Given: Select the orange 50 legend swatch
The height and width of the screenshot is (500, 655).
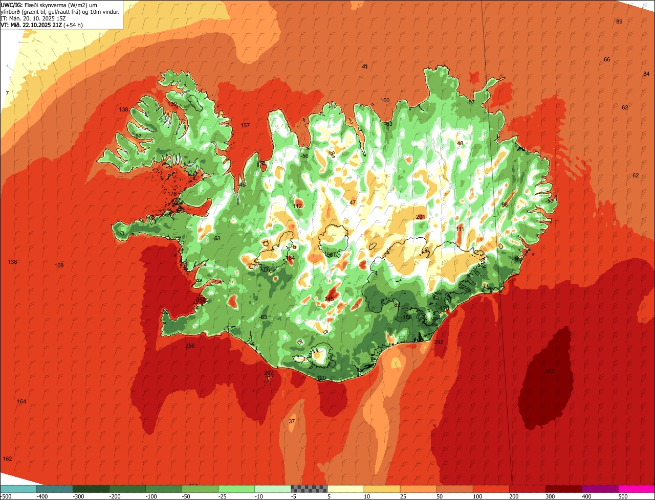Looking at the screenshot, I should [x=454, y=489].
